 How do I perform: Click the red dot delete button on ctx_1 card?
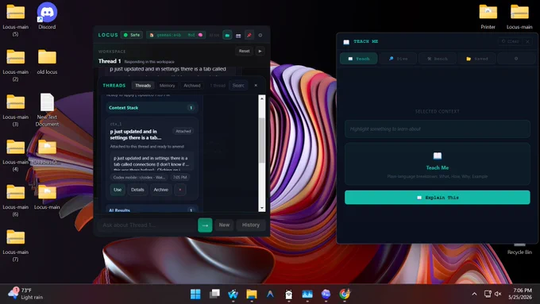(x=180, y=190)
